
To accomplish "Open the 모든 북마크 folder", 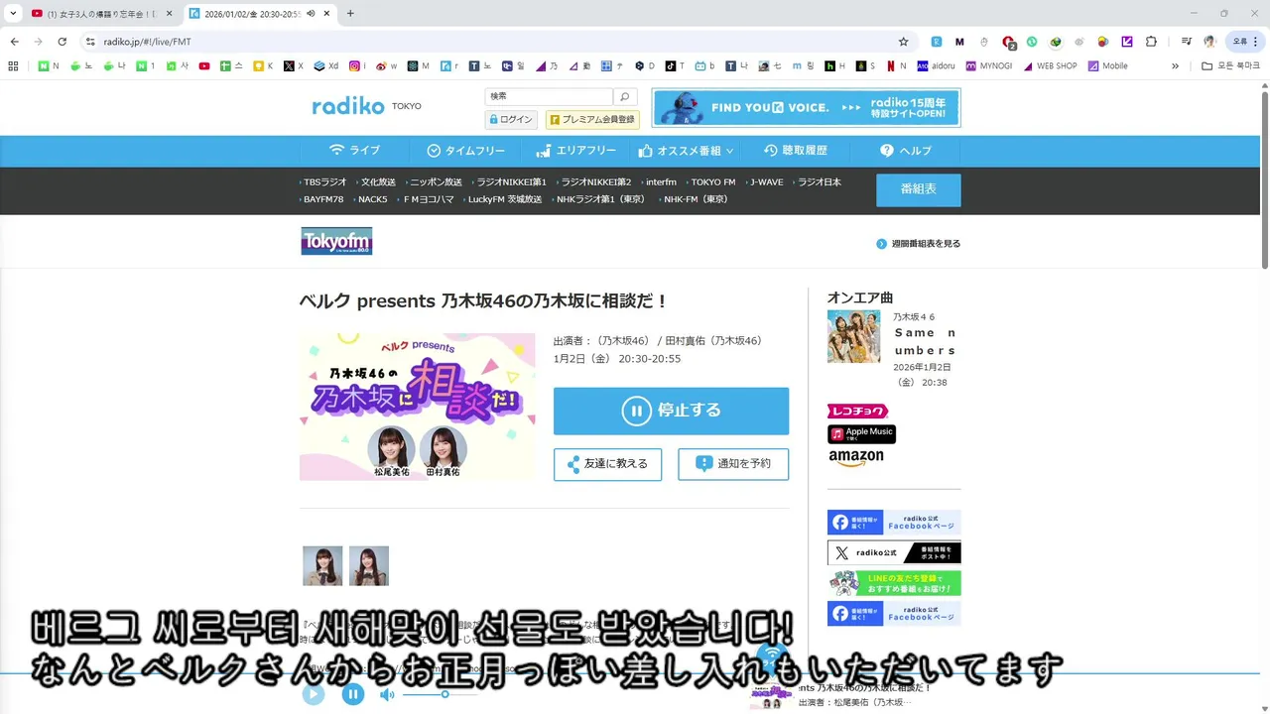I will coord(1231,66).
